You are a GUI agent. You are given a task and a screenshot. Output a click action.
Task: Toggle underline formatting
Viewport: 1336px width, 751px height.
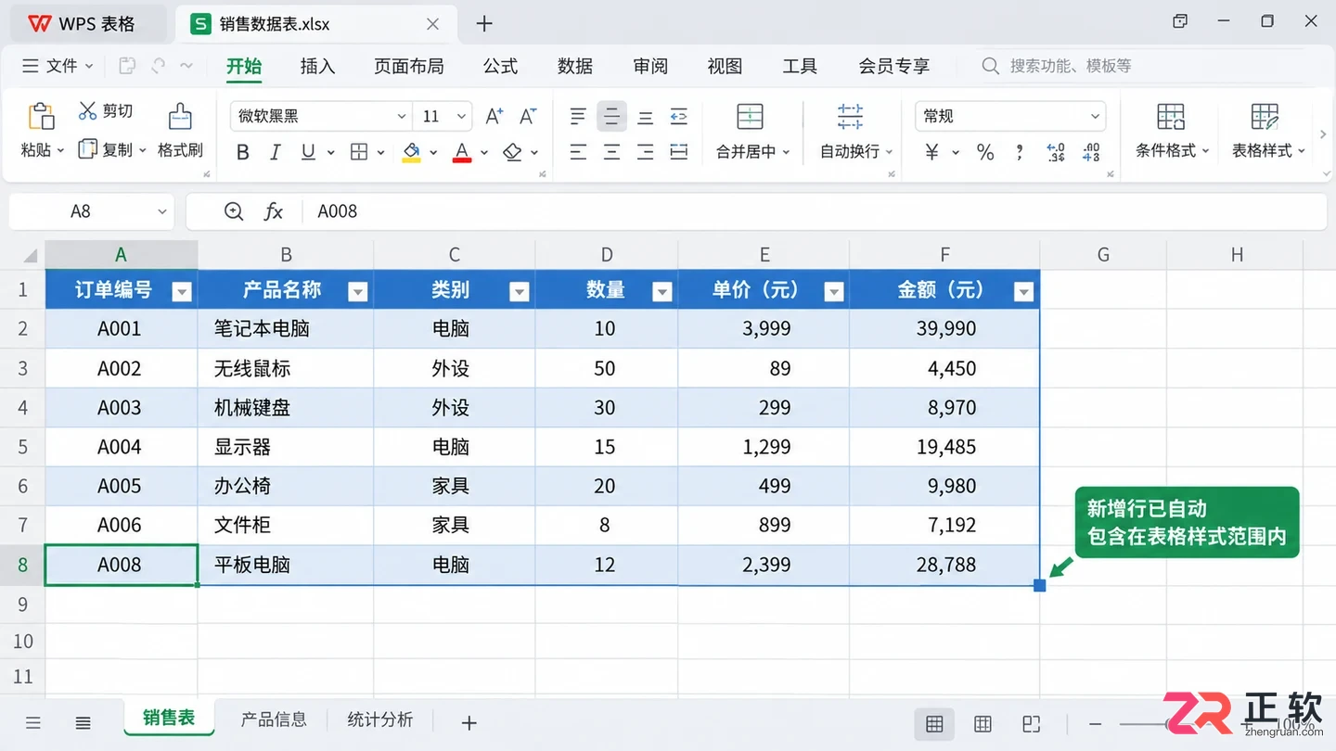(x=308, y=152)
